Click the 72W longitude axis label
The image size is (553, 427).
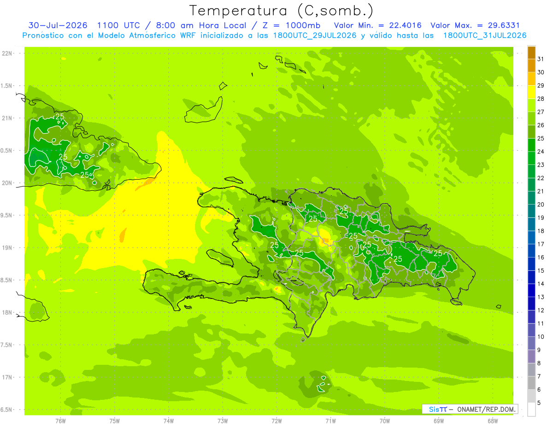pyautogui.click(x=276, y=421)
